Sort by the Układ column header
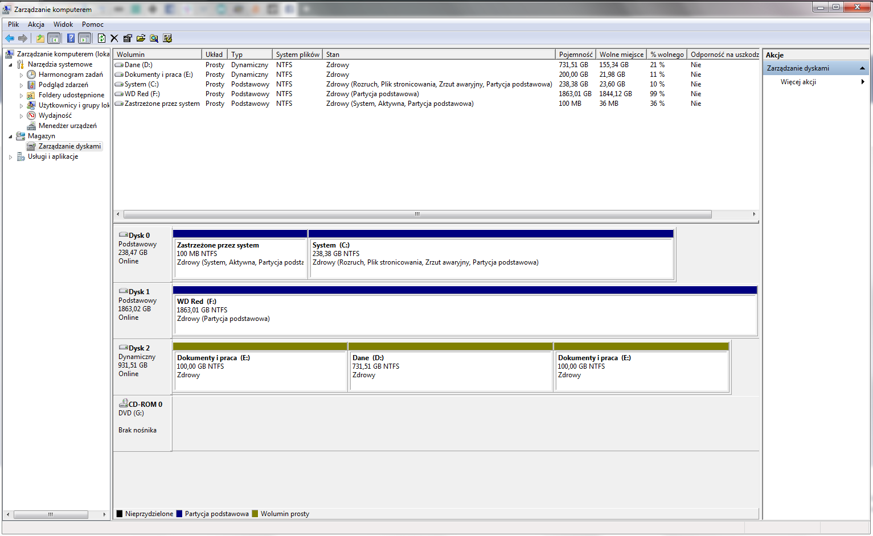Viewport: 873px width, 536px height. 215,55
